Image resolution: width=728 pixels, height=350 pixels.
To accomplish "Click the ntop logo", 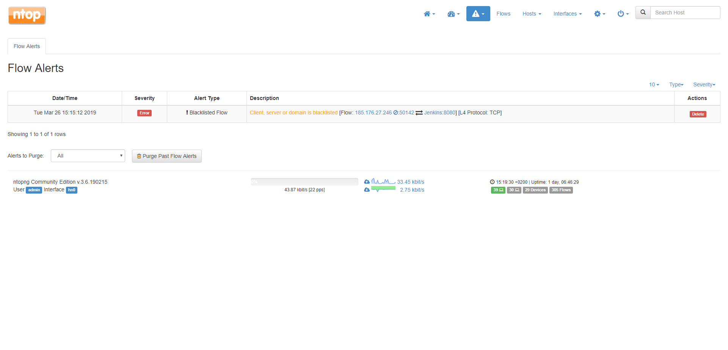I will coord(27,15).
